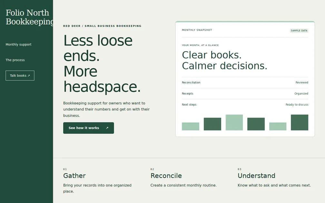Click the arrow icon on See how it works
This screenshot has width=325, height=203.
click(x=107, y=128)
